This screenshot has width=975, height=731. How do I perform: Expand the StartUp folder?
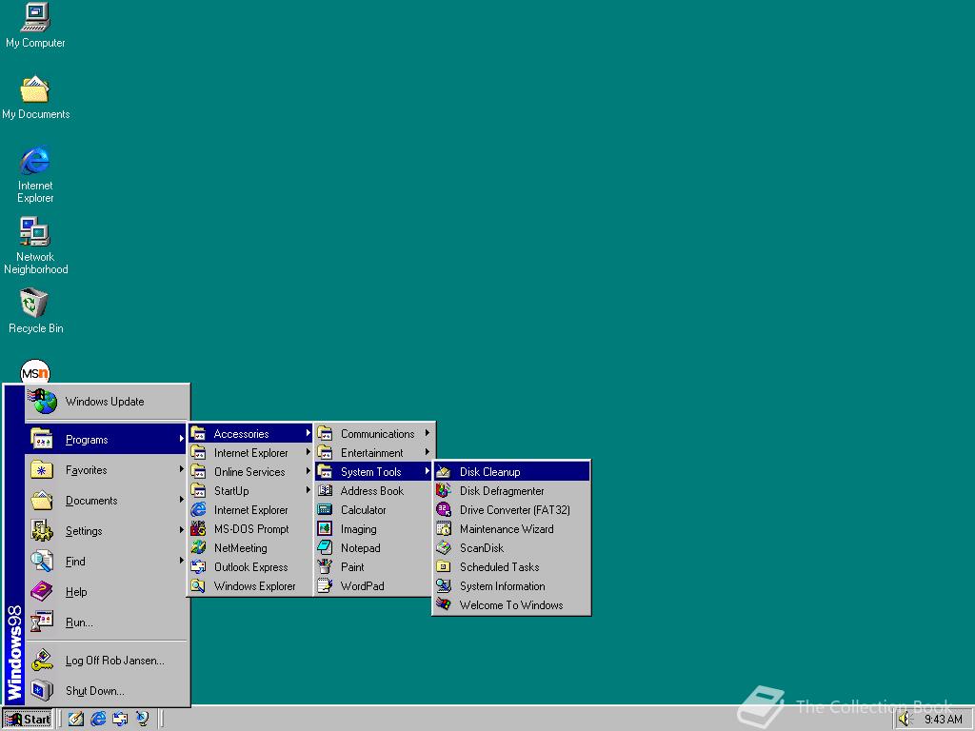coord(250,491)
